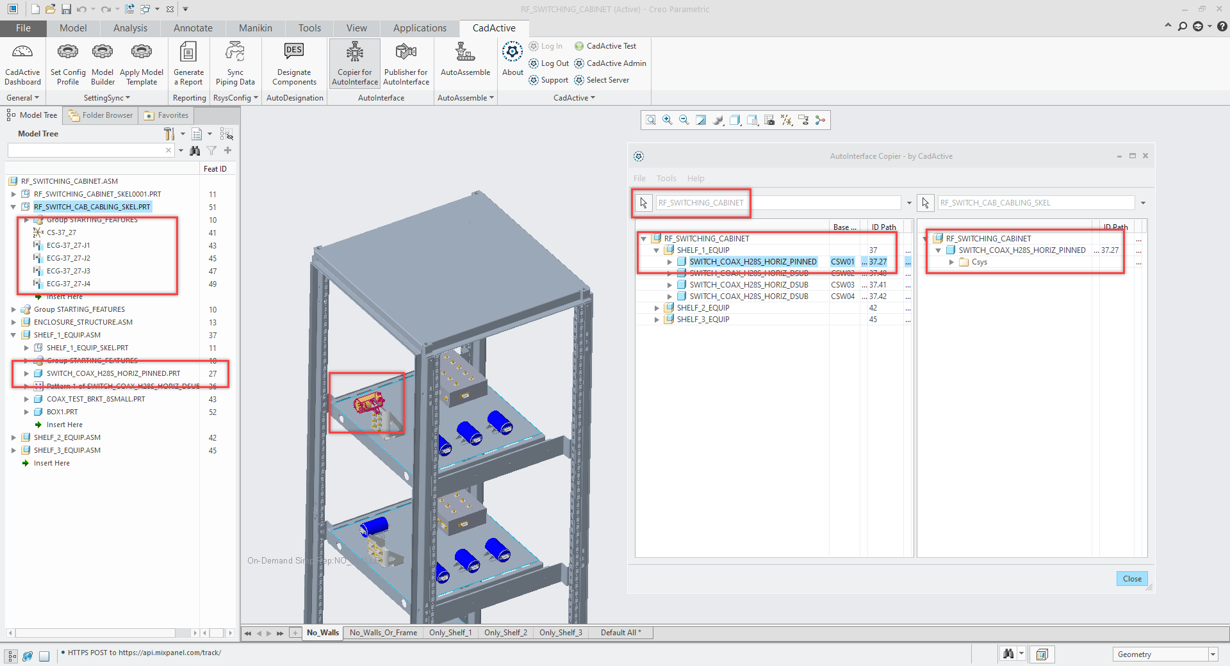Close the AutoInterface Copier with the Close button
1230x666 pixels.
coord(1132,579)
